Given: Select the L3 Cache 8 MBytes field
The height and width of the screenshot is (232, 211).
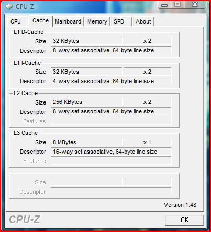Looking at the screenshot, I should 86,142.
